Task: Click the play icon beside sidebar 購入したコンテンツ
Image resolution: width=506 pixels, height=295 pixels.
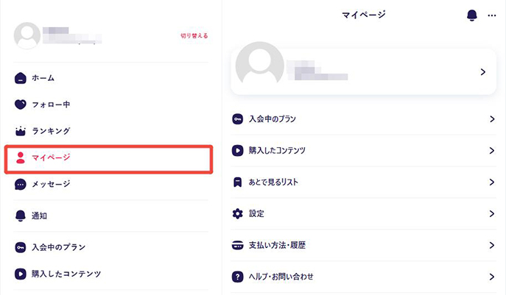Action: click(21, 274)
